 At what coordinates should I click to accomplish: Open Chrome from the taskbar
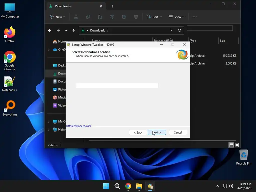pos(128,186)
